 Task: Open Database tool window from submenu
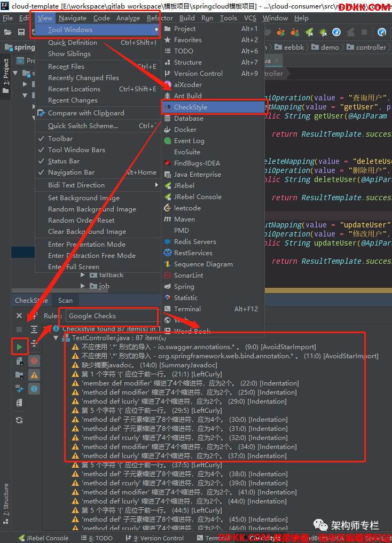213,119
